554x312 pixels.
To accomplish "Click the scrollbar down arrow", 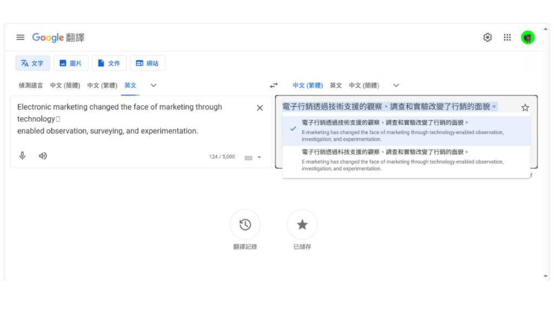I will pos(546,276).
